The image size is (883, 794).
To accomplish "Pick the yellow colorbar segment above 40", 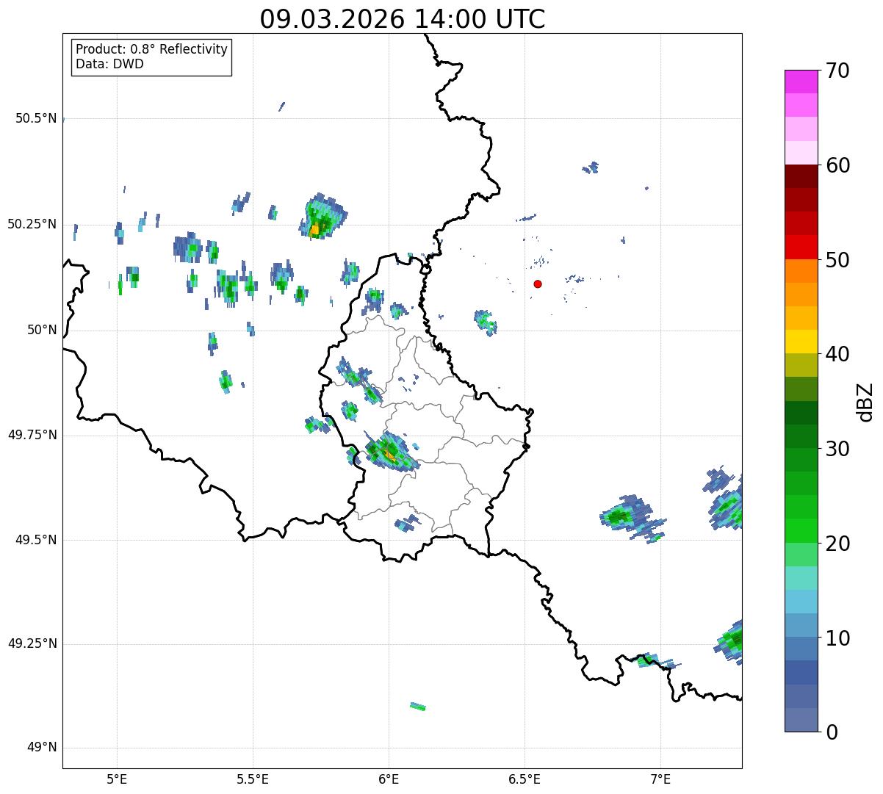I will [x=801, y=342].
